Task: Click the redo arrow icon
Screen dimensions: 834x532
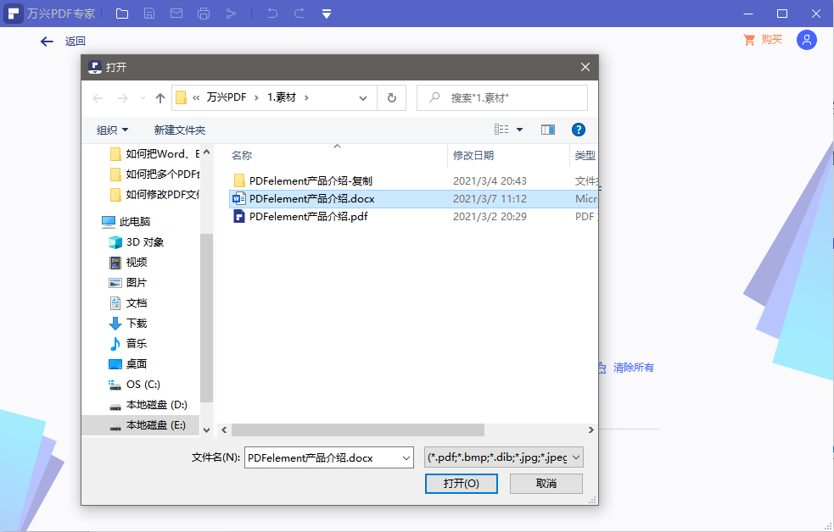Action: pos(299,14)
